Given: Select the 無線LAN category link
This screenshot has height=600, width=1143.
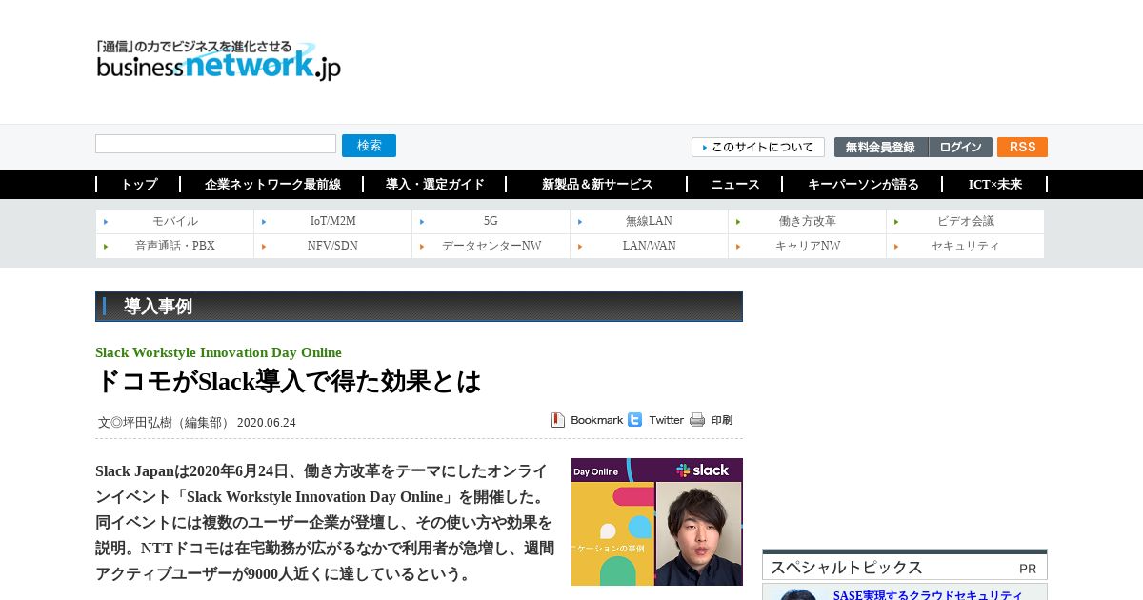Looking at the screenshot, I should click(x=649, y=221).
